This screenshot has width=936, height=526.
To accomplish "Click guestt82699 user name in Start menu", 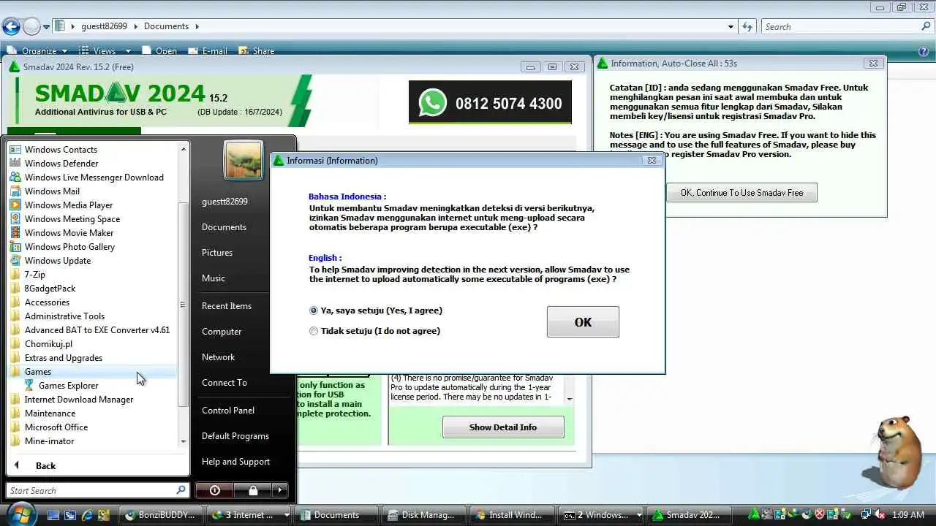I will [224, 202].
